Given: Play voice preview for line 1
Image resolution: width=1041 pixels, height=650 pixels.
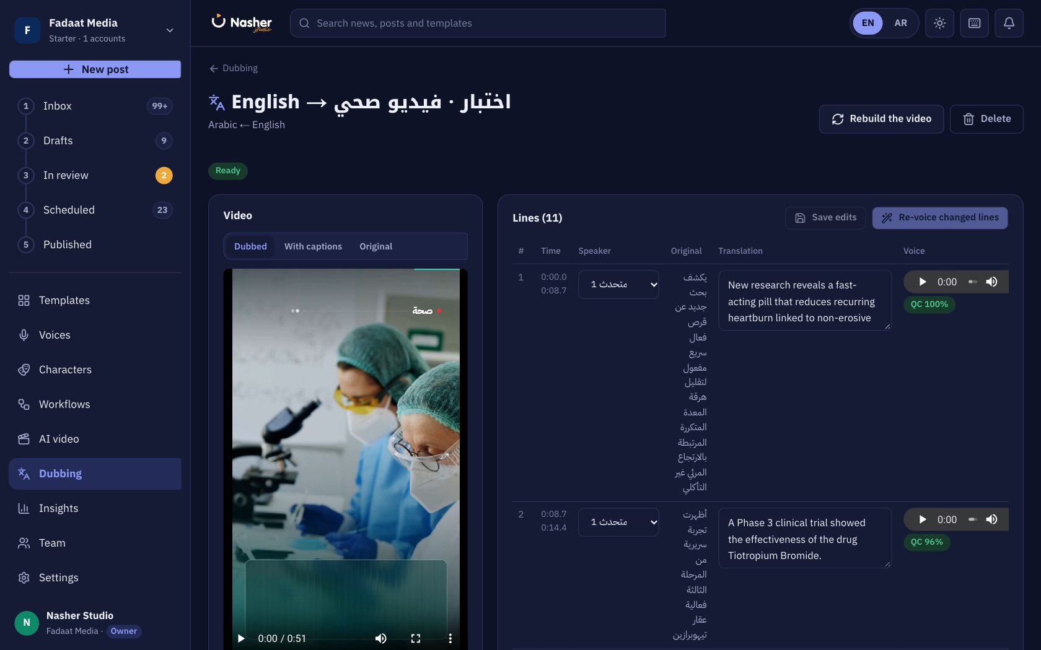Looking at the screenshot, I should (x=922, y=282).
